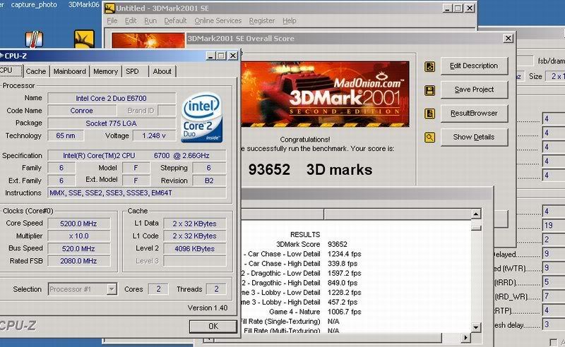Switch to the Mainboard tab in CPU-Z
Image resolution: width=565 pixels, height=347 pixels.
coord(70,71)
